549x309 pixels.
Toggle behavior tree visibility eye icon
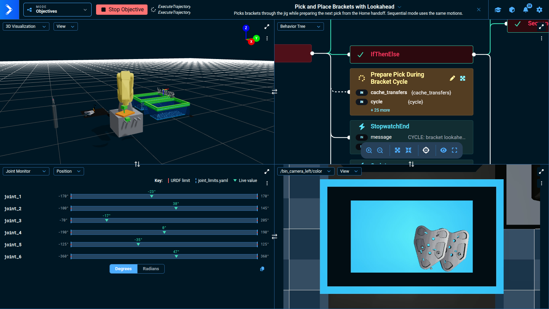443,150
